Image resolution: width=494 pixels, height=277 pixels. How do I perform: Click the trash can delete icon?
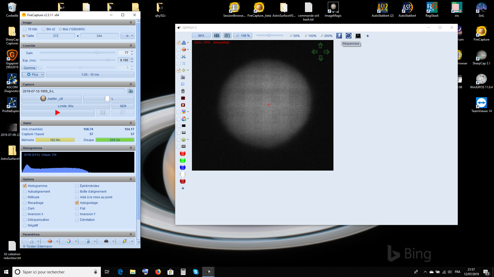coord(183,91)
